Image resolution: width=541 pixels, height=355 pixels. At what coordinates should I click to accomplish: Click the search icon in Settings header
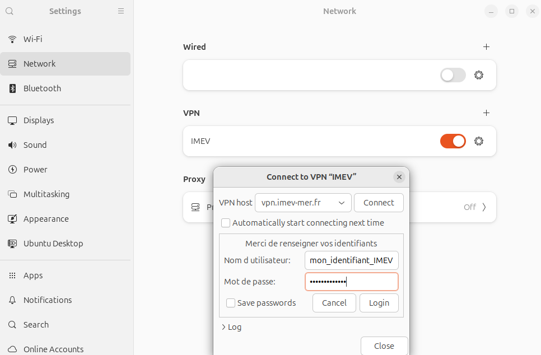click(10, 11)
